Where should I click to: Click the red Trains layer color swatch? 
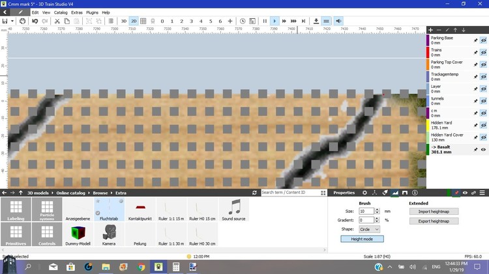coord(428,53)
